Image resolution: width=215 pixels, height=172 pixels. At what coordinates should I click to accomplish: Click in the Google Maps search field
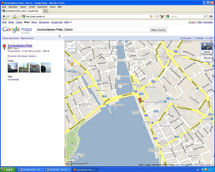tap(92, 30)
